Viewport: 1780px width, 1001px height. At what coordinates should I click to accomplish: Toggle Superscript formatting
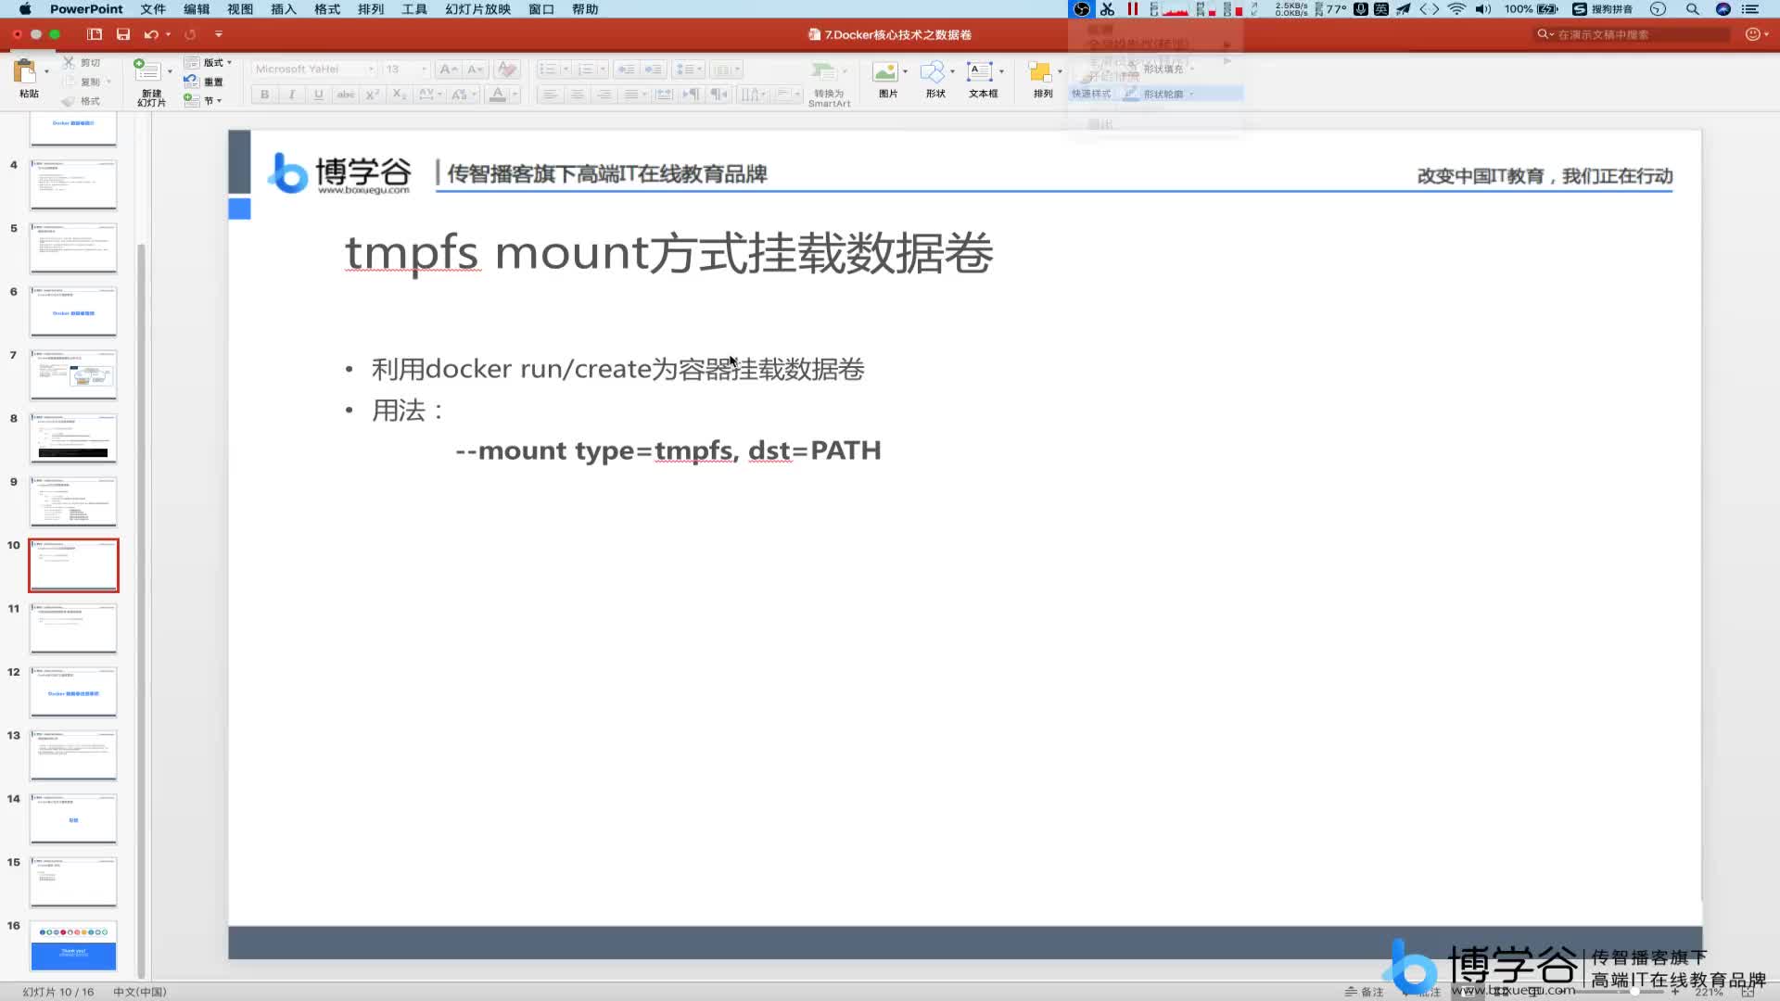[373, 95]
